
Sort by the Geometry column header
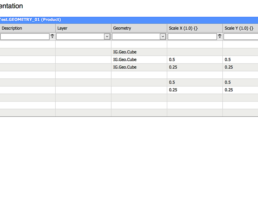pos(139,28)
